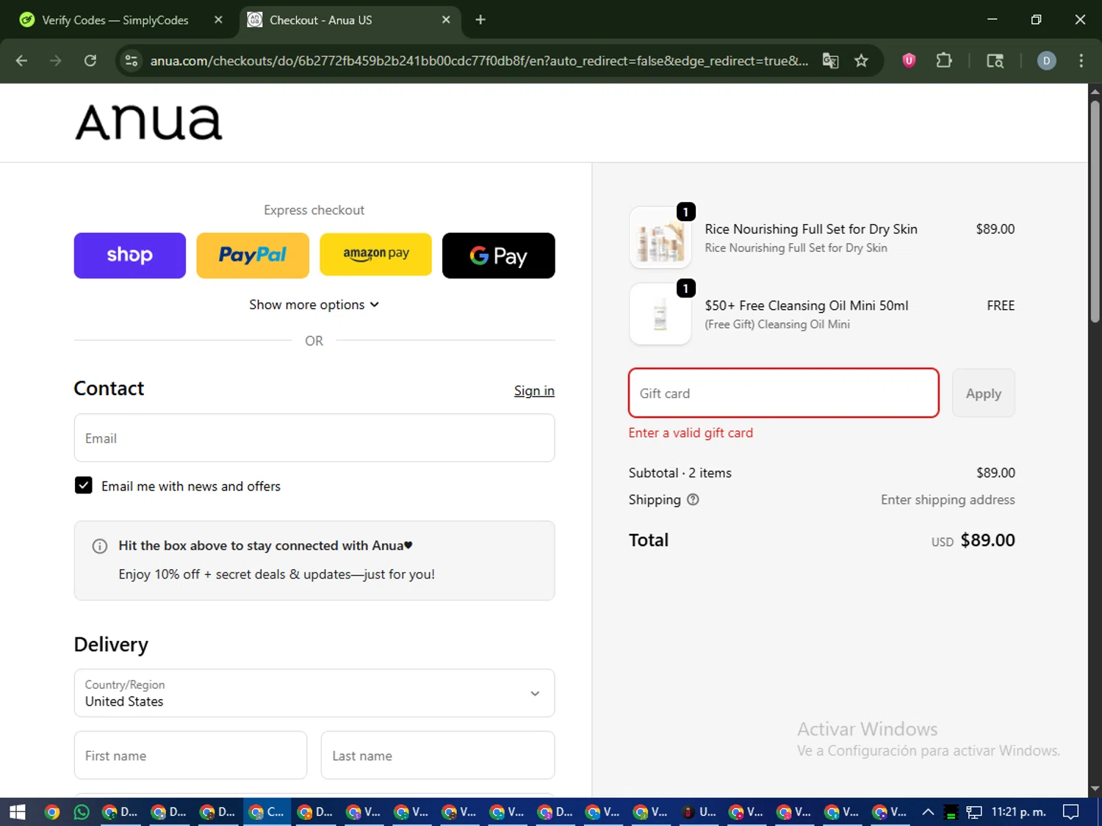Focus the Last name field
The image size is (1102, 826).
[438, 756]
